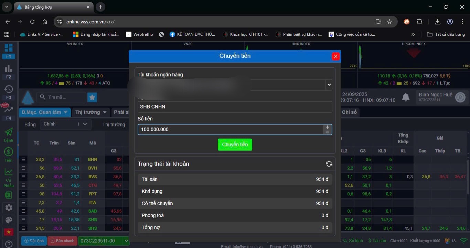The image size is (470, 248).
Task: Expand the Tài khoản ngân hàng dropdown
Action: (x=329, y=84)
